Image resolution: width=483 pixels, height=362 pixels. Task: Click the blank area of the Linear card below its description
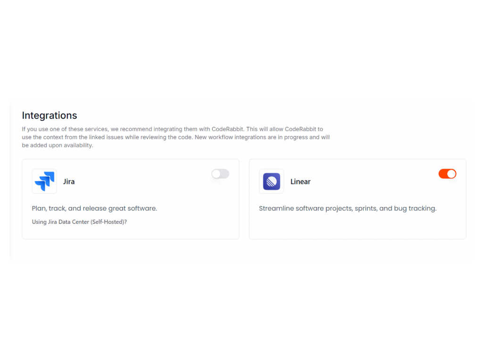click(358, 226)
